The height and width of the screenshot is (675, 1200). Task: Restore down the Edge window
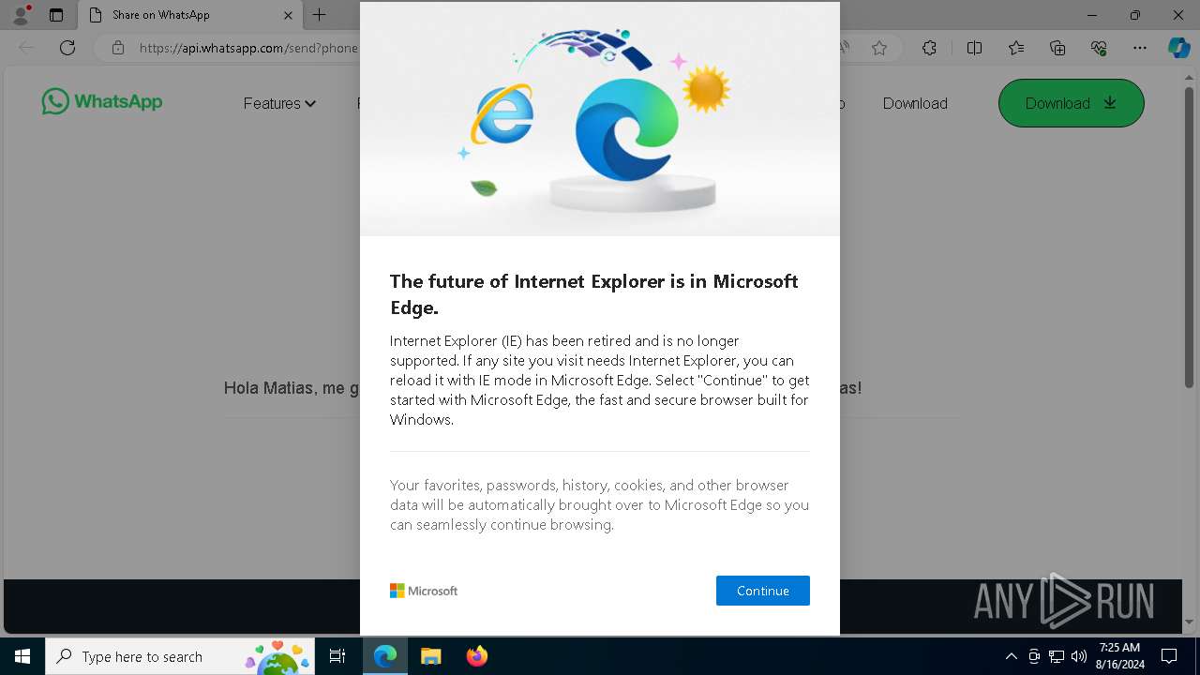[1135, 15]
